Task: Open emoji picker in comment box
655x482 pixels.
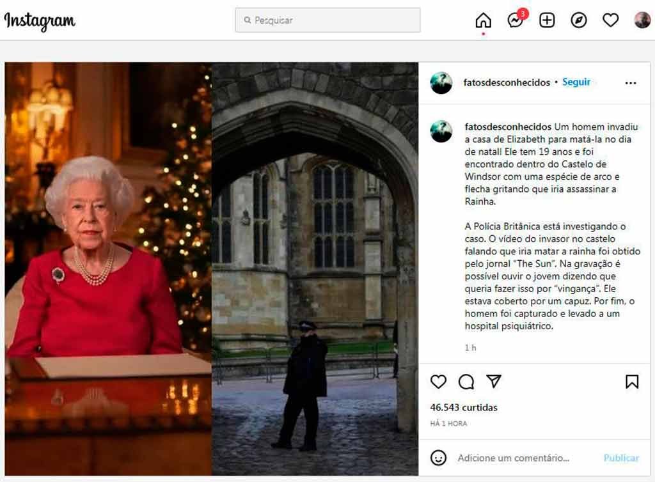Action: point(438,458)
